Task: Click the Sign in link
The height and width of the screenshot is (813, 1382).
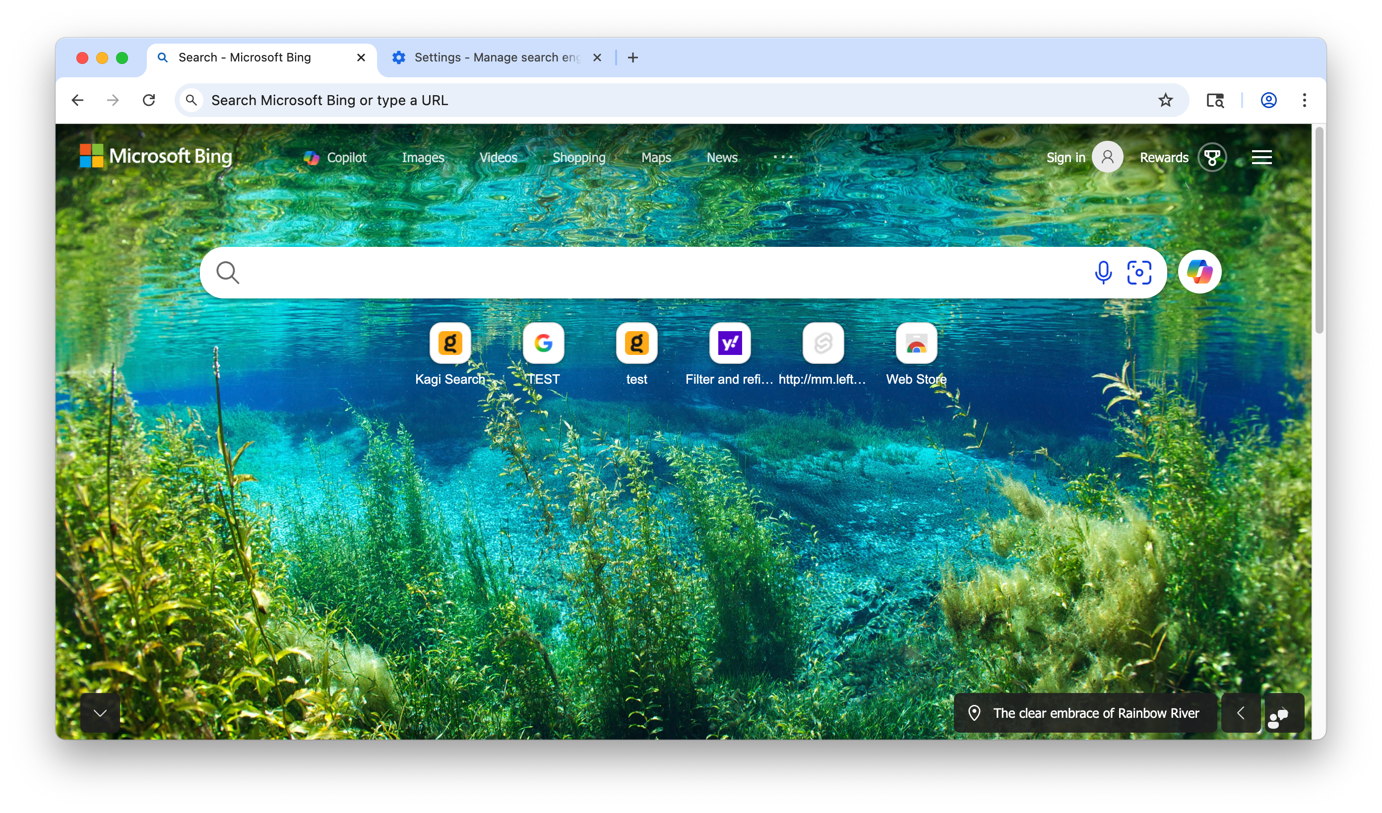Action: tap(1065, 158)
